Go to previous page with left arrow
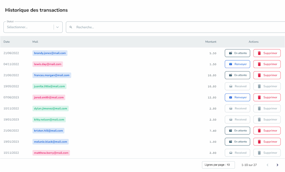The image size is (285, 172). point(268,165)
